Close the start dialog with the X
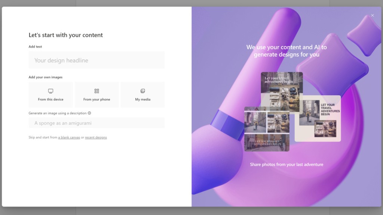The image size is (383, 215). point(373,15)
